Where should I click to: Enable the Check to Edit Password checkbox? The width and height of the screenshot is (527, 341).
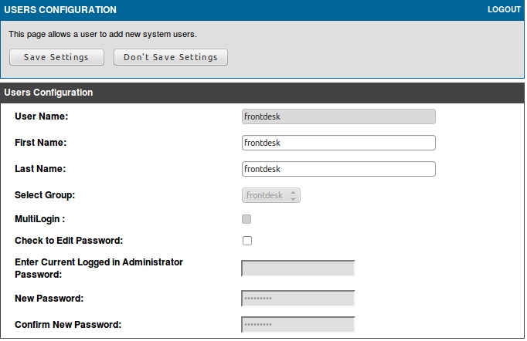(247, 241)
